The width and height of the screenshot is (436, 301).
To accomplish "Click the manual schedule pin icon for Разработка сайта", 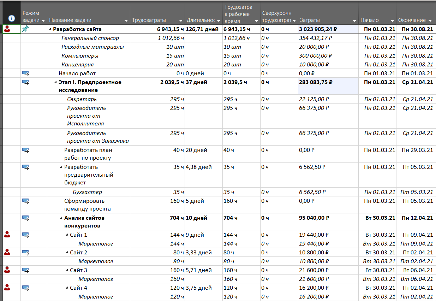I will [x=25, y=29].
